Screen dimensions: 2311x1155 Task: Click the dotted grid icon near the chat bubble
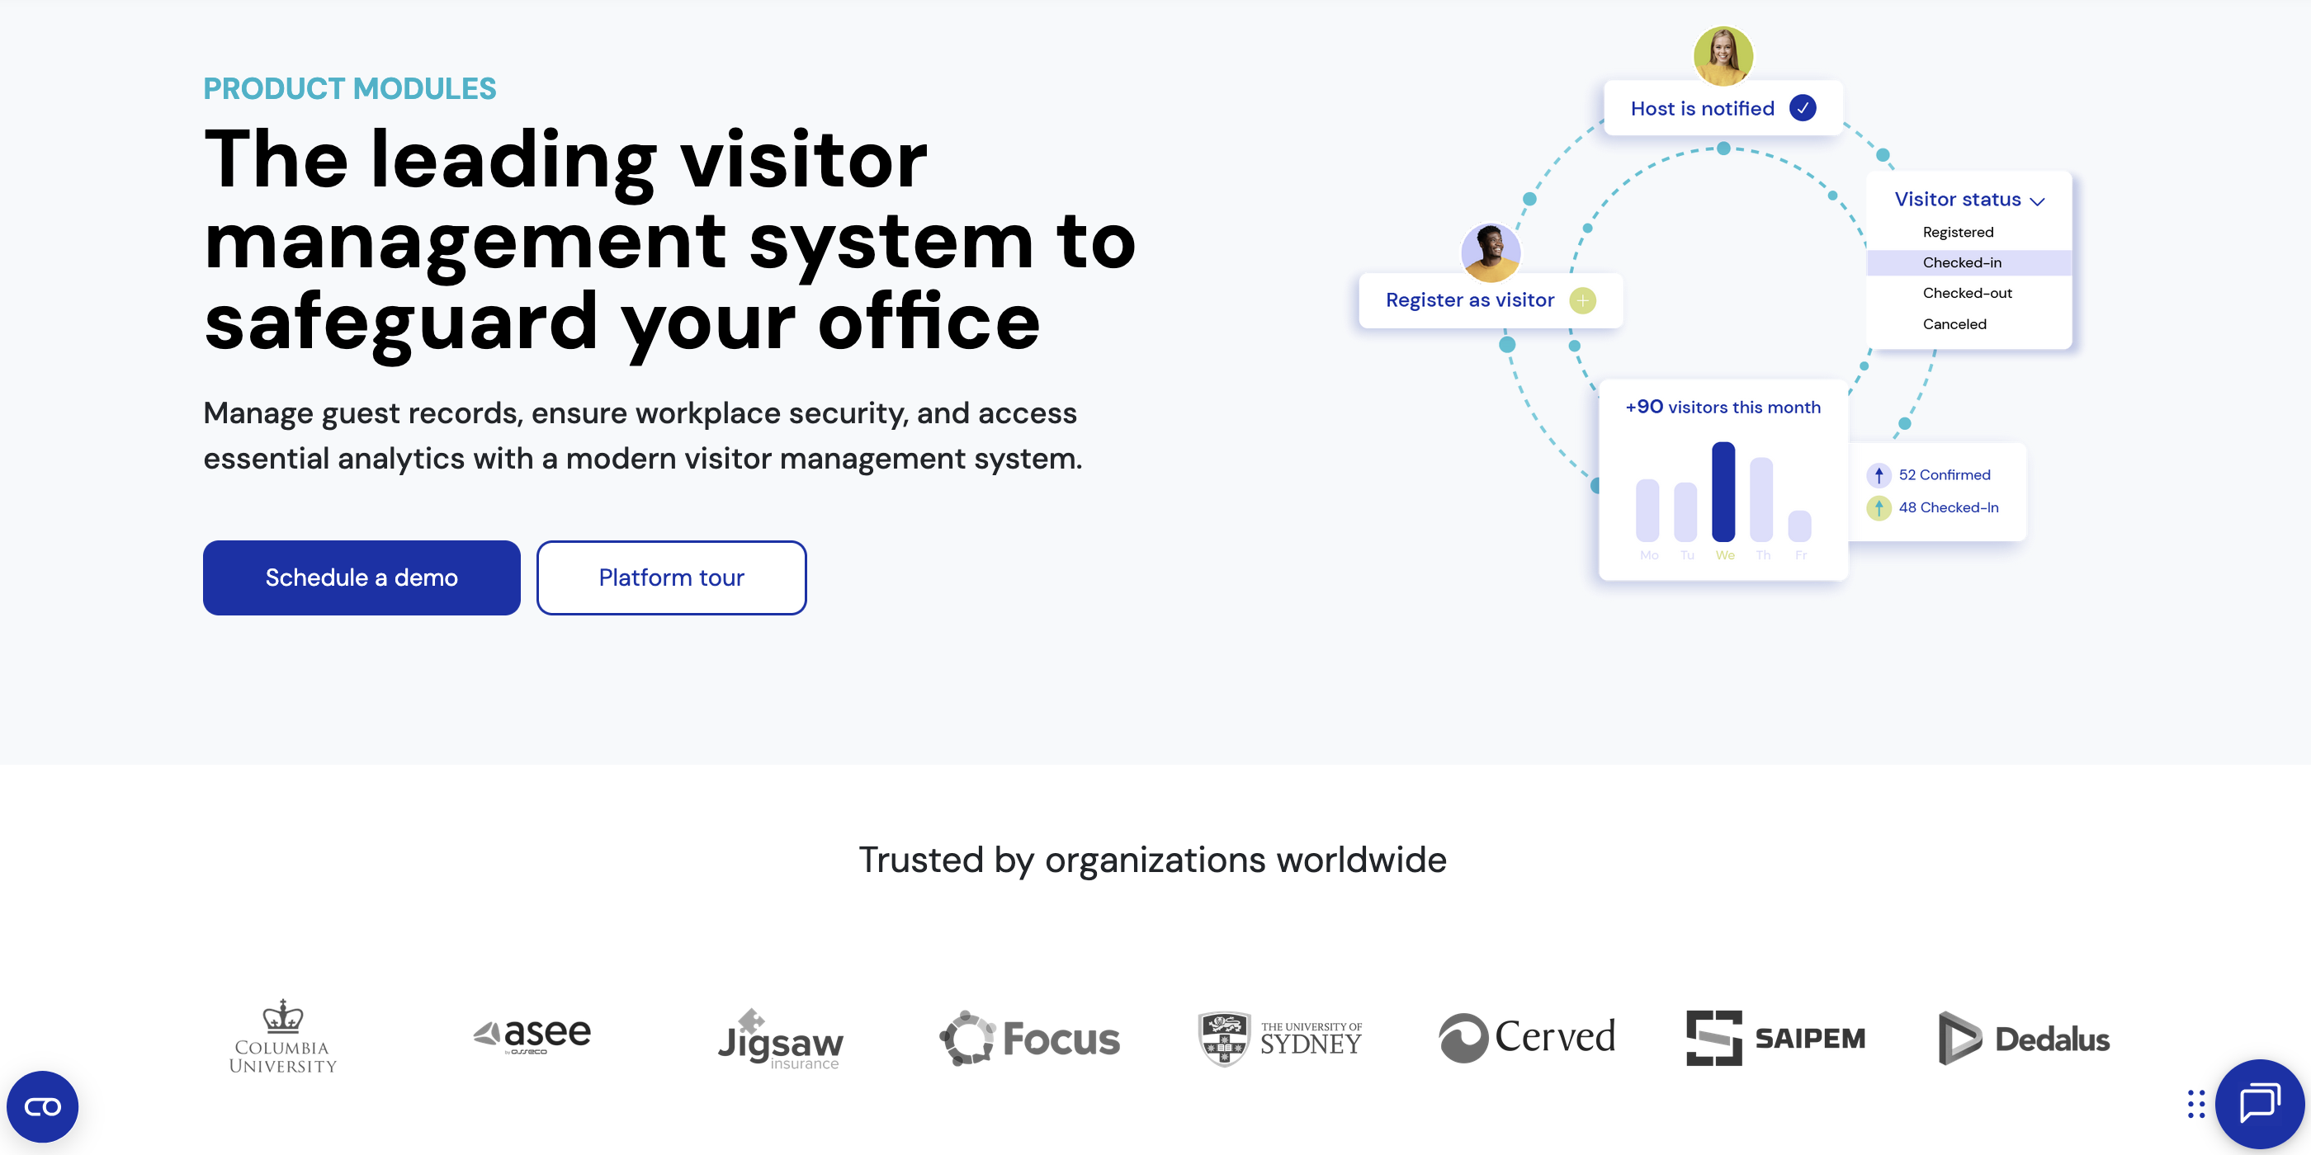[x=2195, y=1104]
